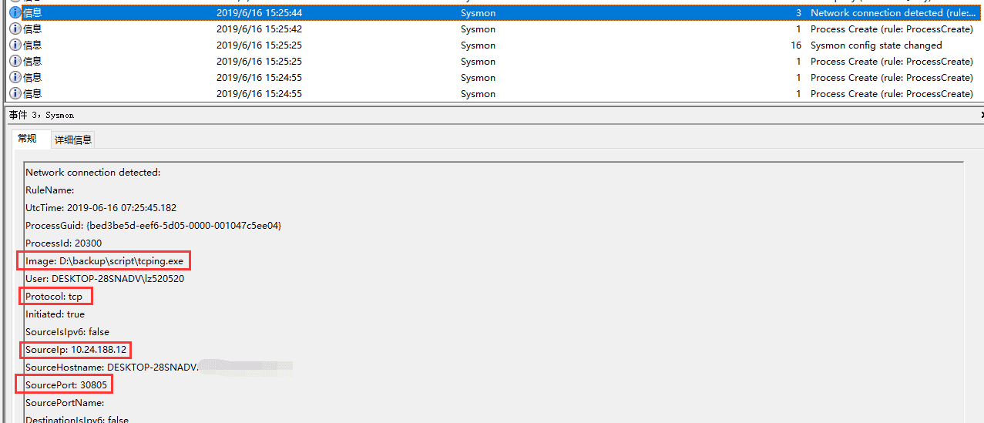
Task: Click the Protocol: tcp field
Action: pos(54,297)
